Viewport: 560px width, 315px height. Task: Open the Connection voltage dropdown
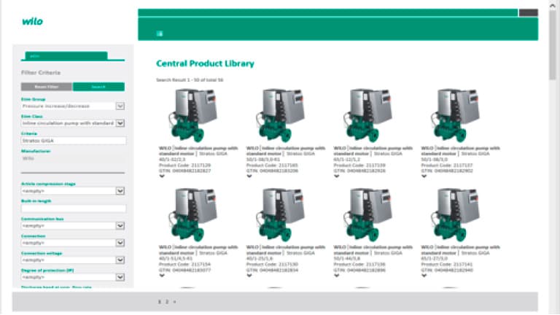120,260
